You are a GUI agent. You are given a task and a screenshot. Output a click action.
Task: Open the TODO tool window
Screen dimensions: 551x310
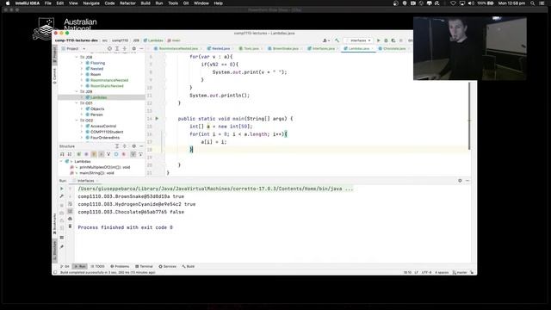pos(97,266)
